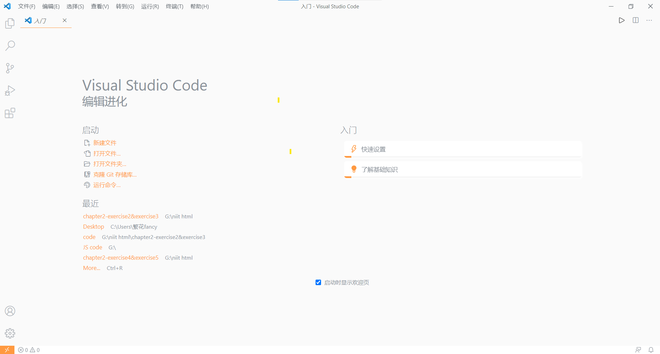Open recent folder chapter2-exercise2&exercise3
660x354 pixels.
coord(121,216)
